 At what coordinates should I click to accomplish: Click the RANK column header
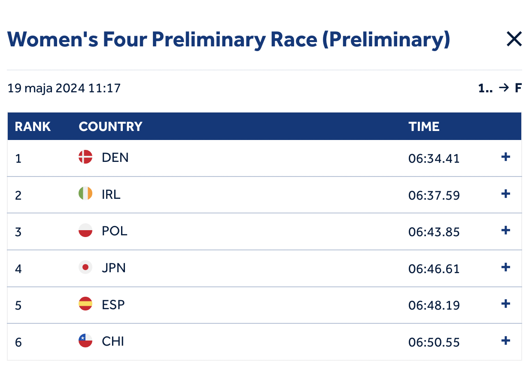33,127
